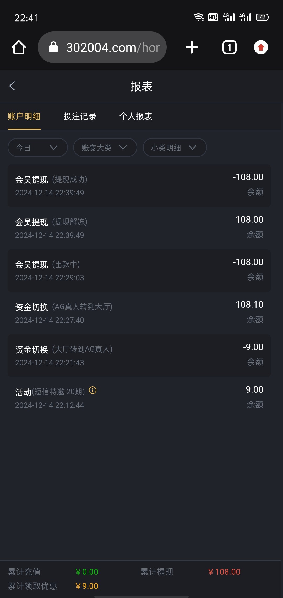Open the 提现解冻 record entry

[x=139, y=228]
